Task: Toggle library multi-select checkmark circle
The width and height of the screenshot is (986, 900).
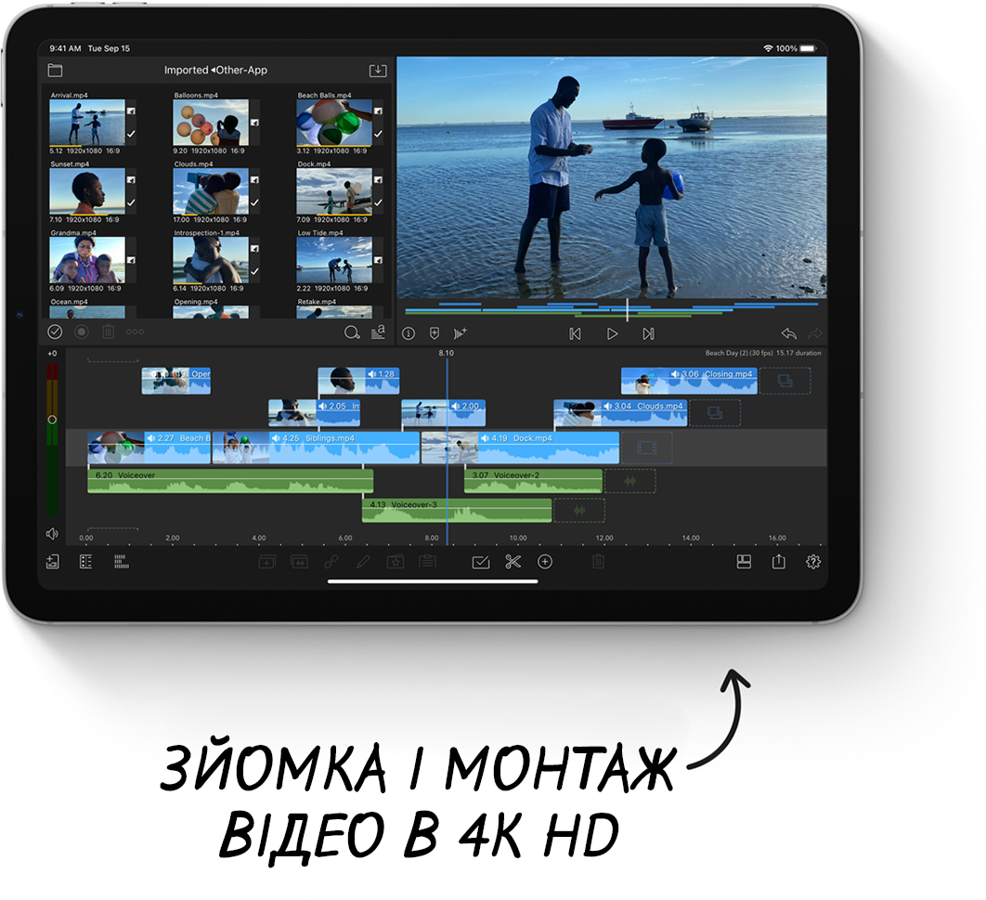Action: tap(55, 332)
